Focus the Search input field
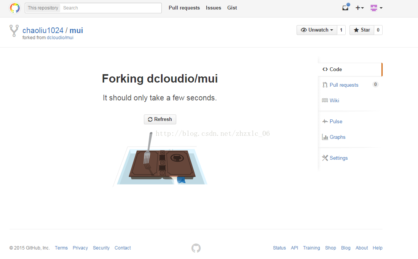 click(111, 8)
